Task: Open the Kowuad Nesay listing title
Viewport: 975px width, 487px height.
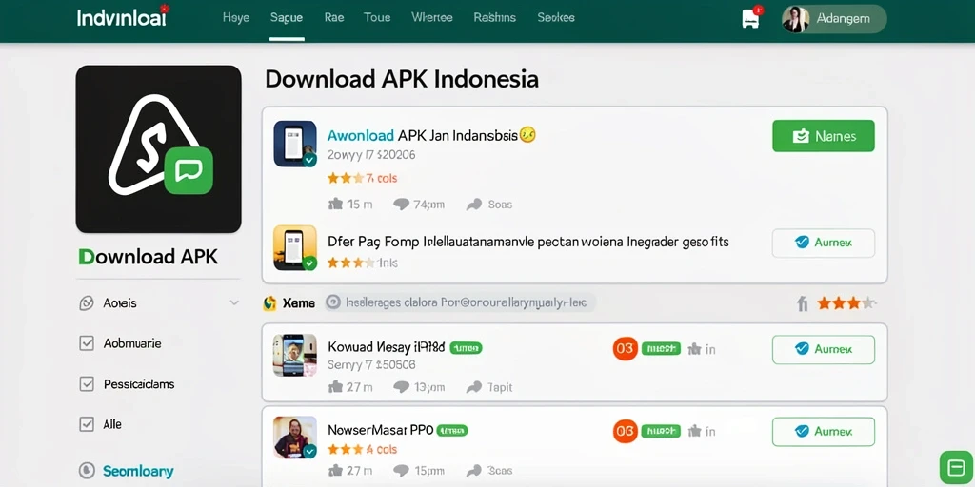Action: (387, 348)
